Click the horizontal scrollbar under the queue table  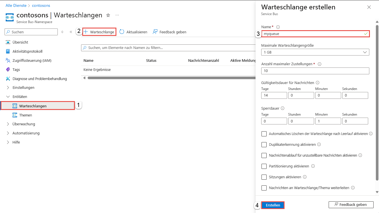point(172,78)
